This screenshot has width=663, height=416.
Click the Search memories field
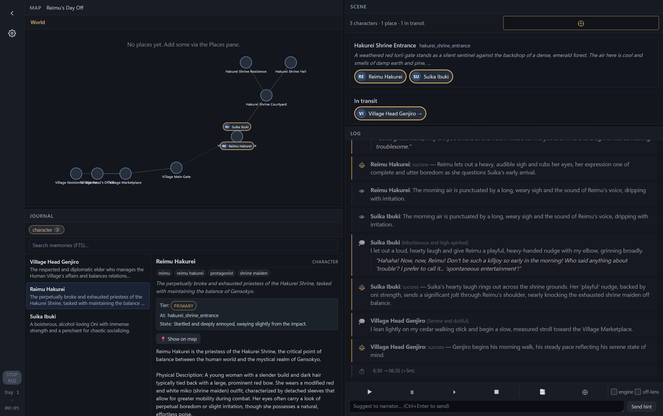(183, 245)
